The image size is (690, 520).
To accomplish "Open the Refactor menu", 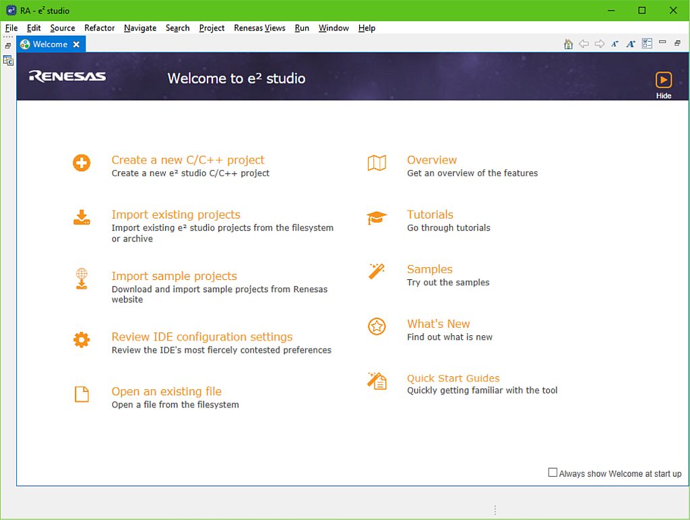I will pos(99,28).
